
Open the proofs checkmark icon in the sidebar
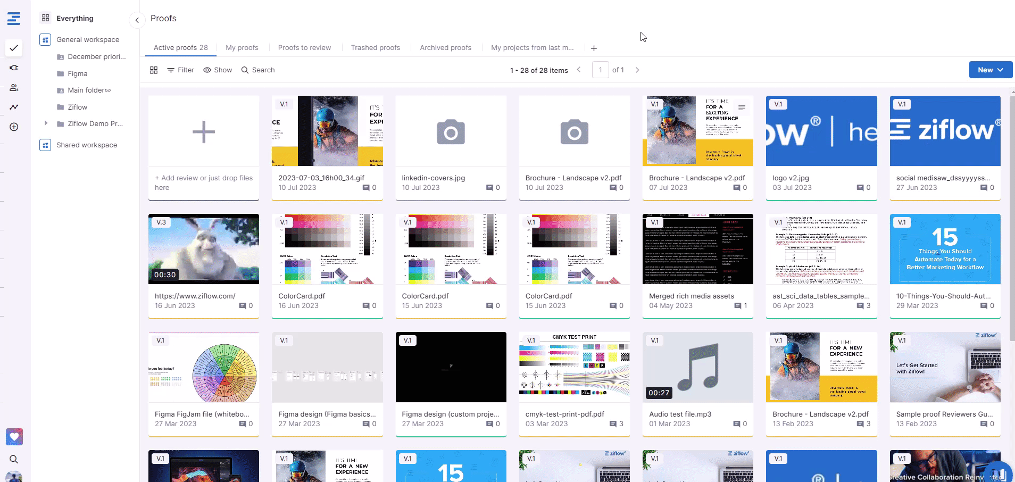point(14,48)
